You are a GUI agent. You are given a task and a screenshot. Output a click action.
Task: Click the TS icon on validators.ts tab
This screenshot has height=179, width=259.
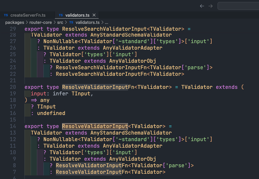tap(61, 15)
